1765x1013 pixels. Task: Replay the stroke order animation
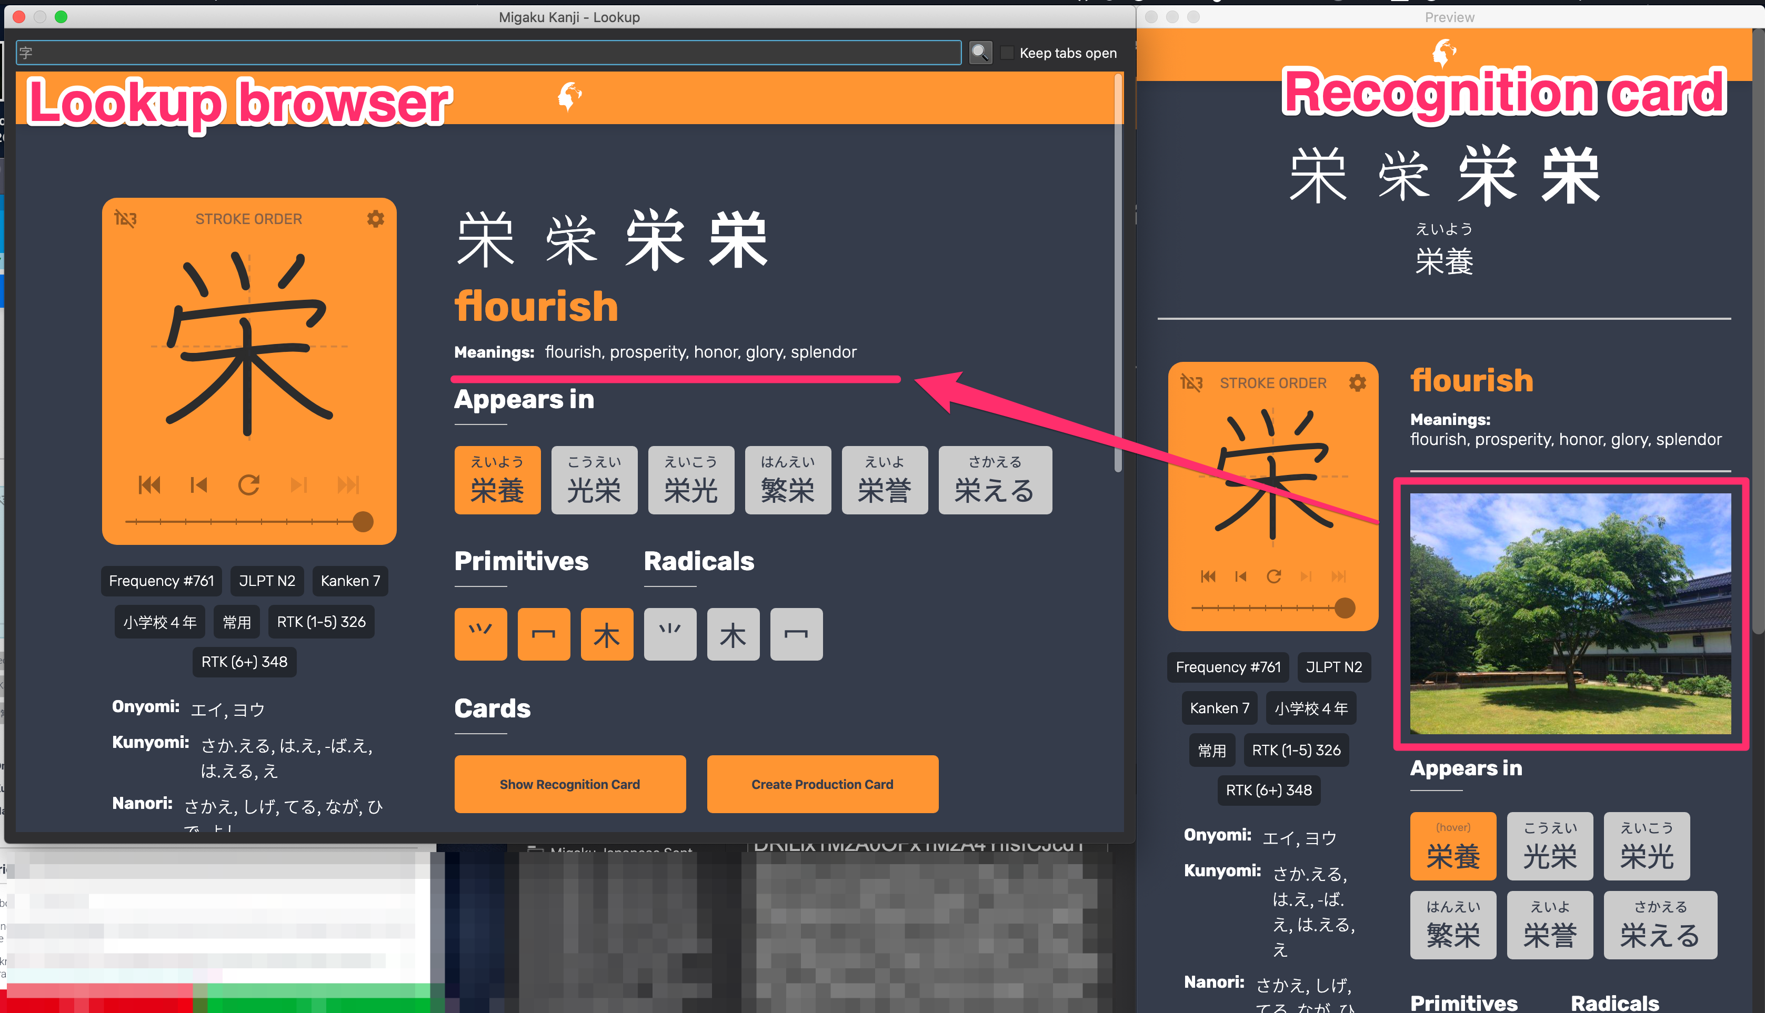[249, 485]
